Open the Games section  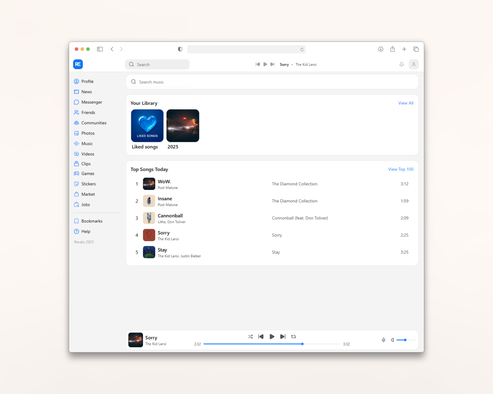(x=87, y=173)
